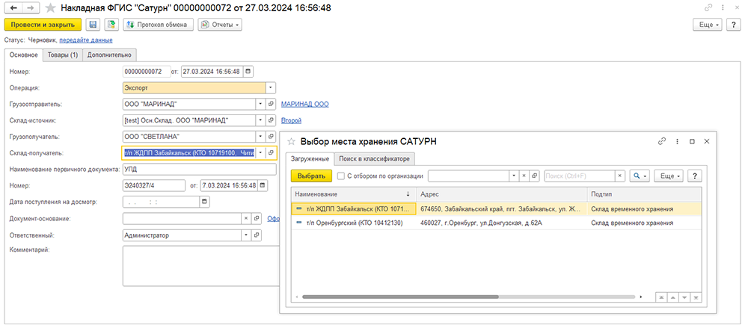Click the help question mark in dialog
This screenshot has width=748, height=328.
tap(694, 176)
